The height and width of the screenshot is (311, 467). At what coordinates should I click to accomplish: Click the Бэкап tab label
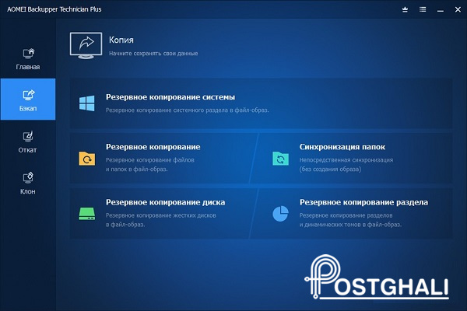coord(28,108)
